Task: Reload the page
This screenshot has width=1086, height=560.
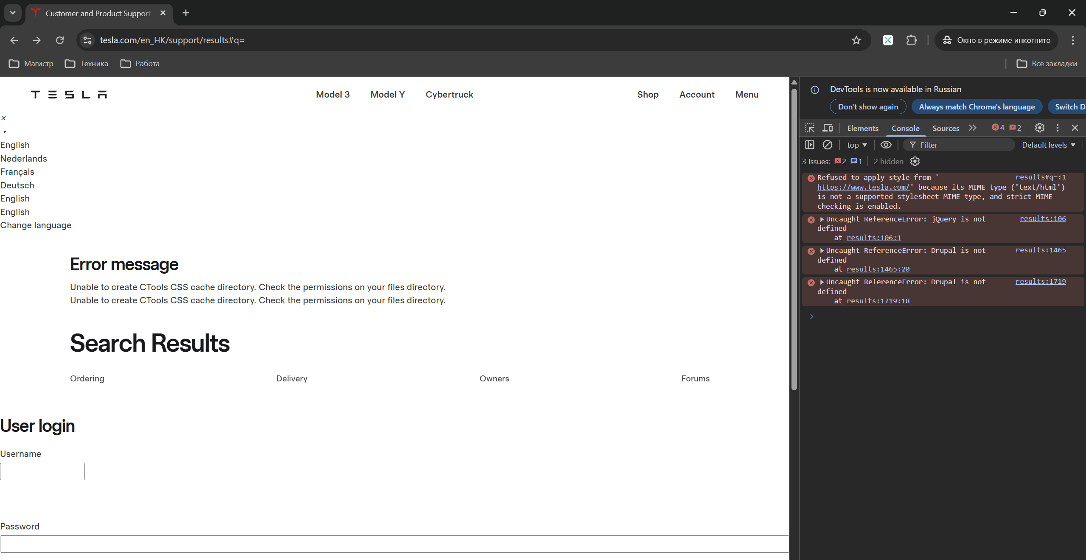Action: point(60,40)
